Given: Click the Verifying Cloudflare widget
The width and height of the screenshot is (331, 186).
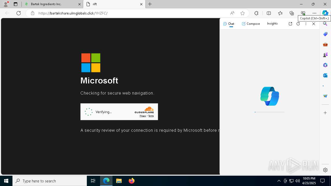Looking at the screenshot, I should (119, 112).
